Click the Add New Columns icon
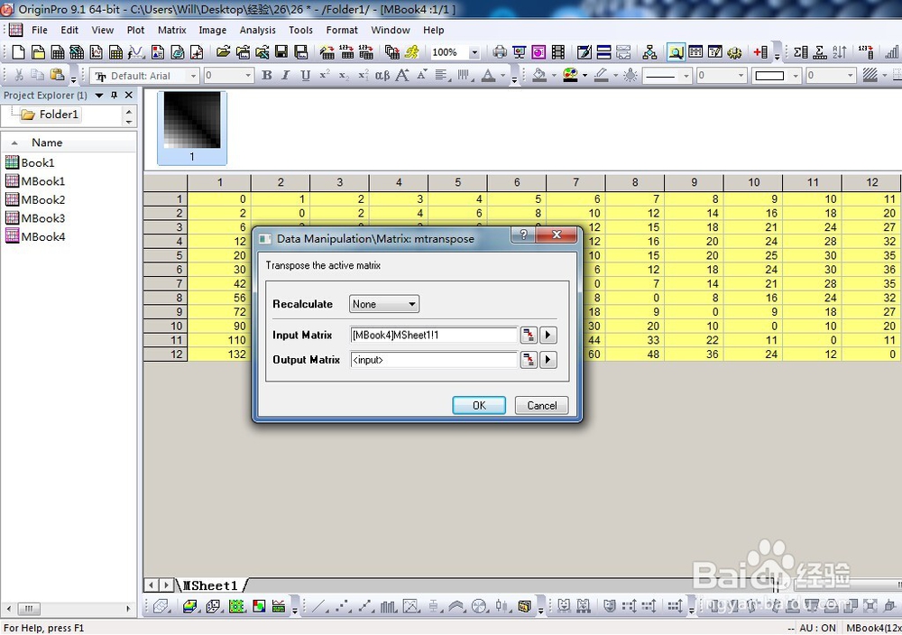Image resolution: width=902 pixels, height=635 pixels. coord(760,52)
